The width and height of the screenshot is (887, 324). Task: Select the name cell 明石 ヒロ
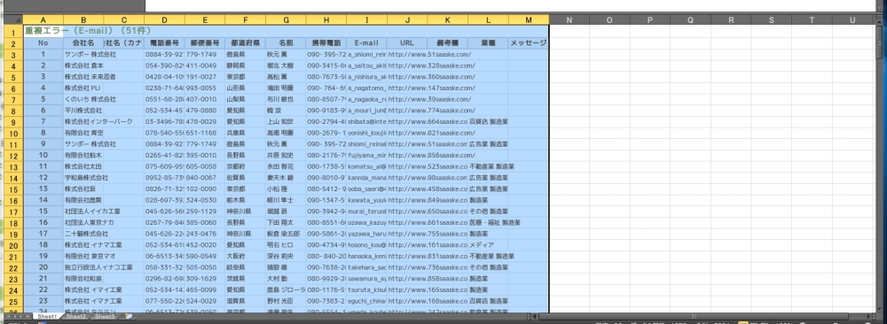pyautogui.click(x=286, y=245)
